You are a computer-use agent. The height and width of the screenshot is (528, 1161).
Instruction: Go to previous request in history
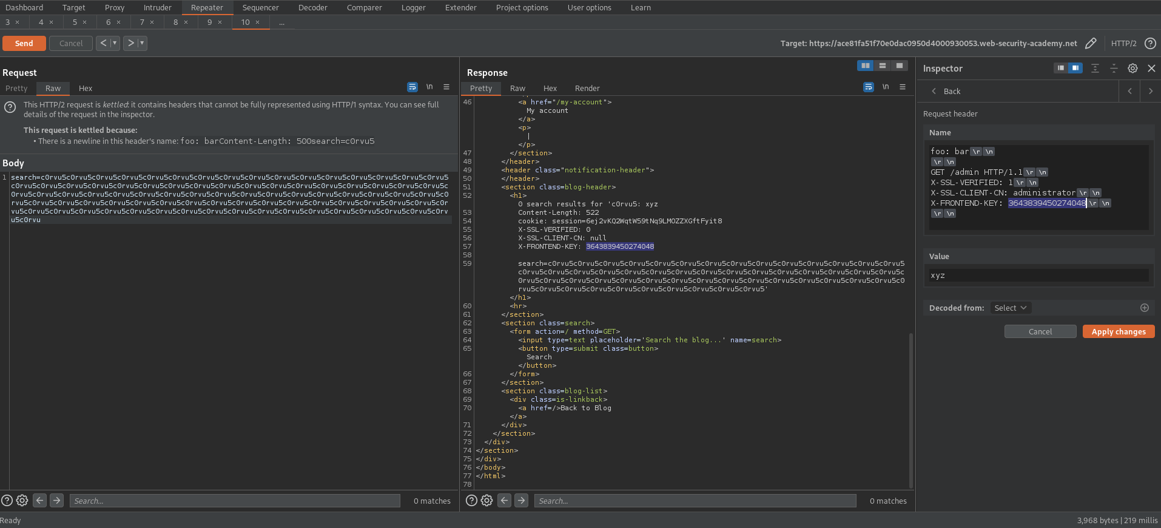[103, 43]
